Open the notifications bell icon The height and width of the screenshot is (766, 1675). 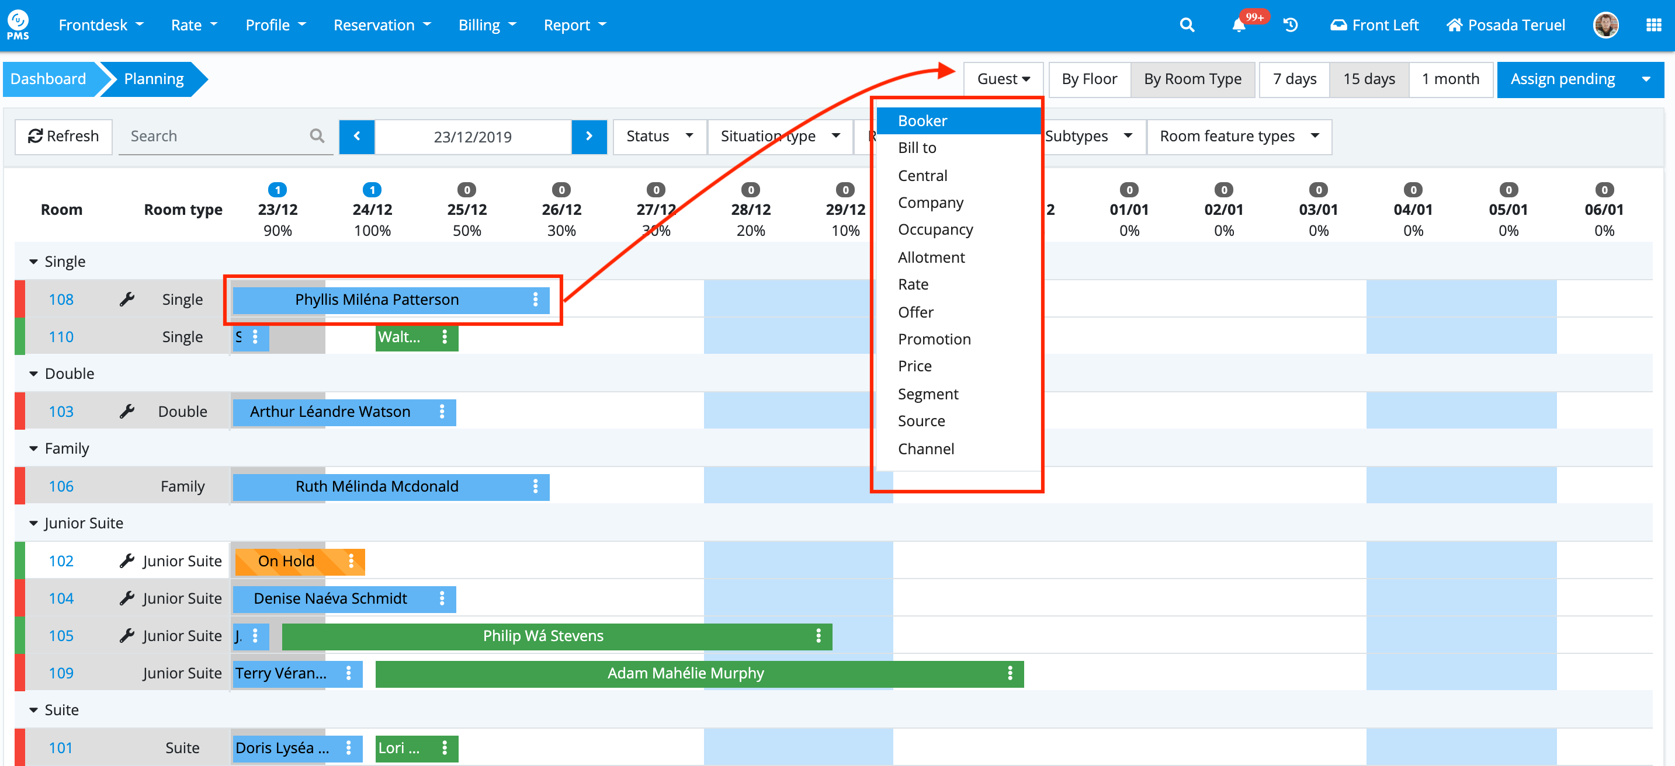point(1238,26)
